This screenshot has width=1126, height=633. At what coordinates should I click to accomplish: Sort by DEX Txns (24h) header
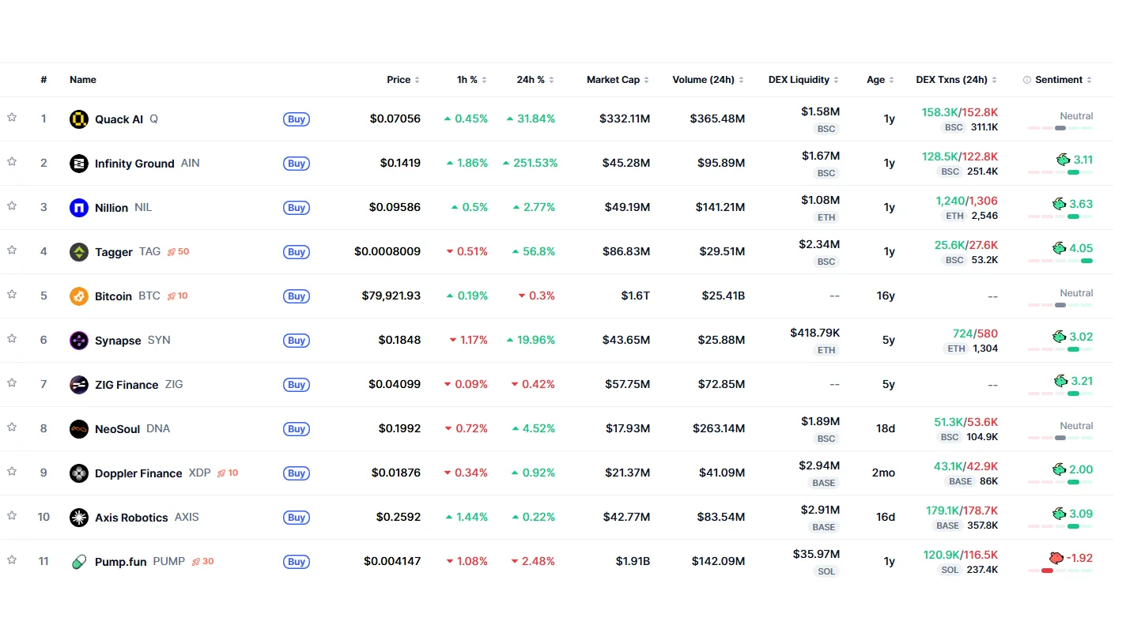[x=957, y=80]
